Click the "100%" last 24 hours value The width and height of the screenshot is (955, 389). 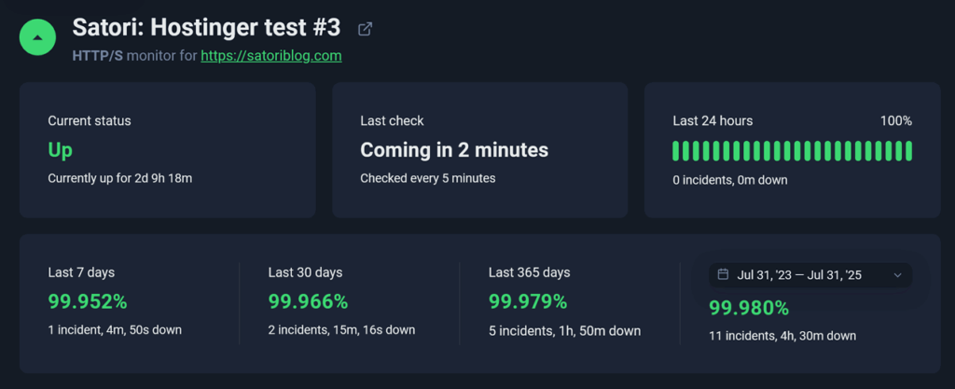tap(896, 121)
